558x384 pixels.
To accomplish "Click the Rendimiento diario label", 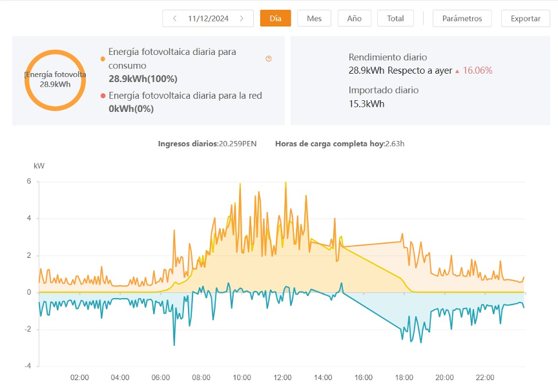I will tap(387, 58).
